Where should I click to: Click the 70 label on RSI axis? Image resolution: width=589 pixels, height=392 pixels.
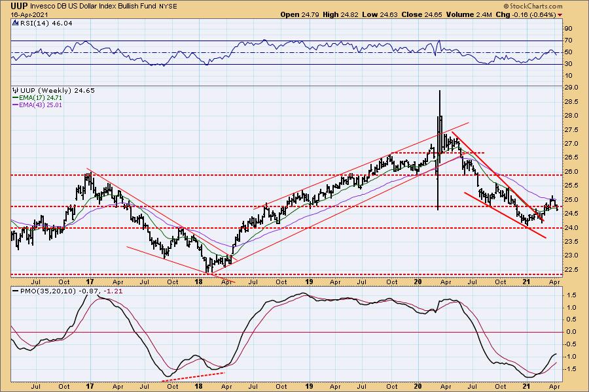568,41
